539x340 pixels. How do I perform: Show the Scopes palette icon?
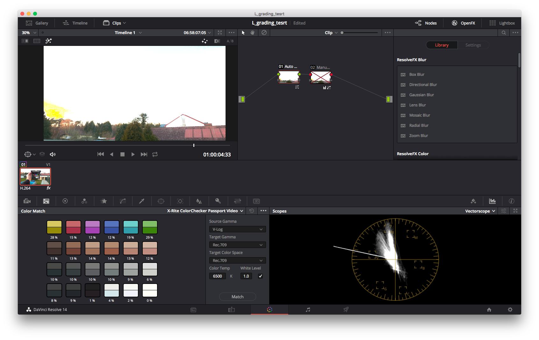[492, 201]
